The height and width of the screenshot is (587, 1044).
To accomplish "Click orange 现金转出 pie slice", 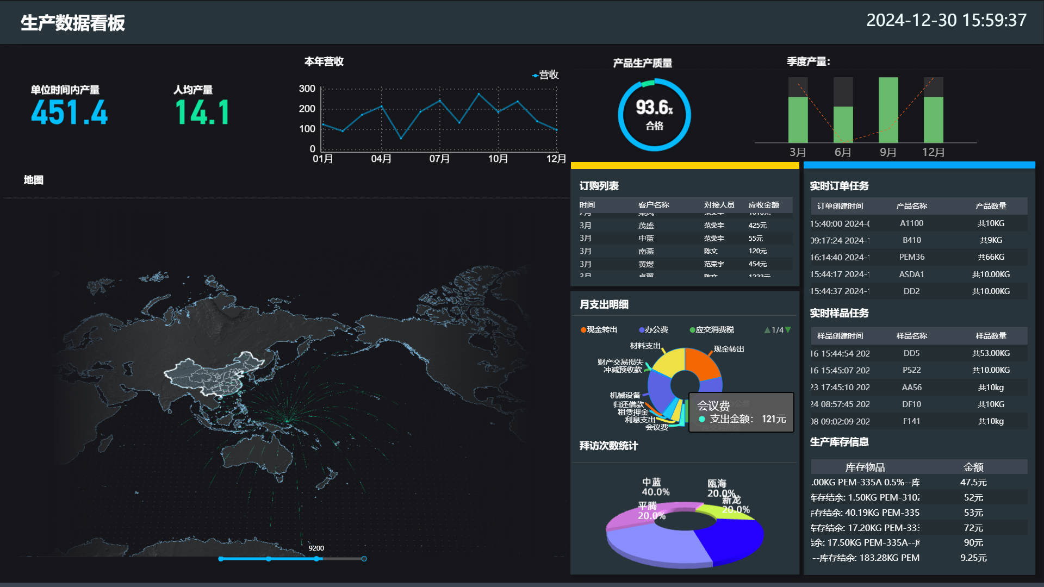I will (x=700, y=364).
